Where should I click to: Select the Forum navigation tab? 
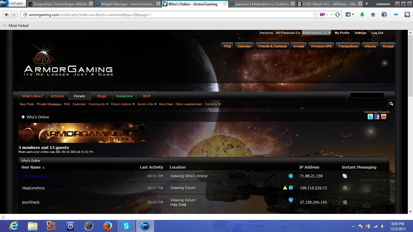[x=80, y=96]
